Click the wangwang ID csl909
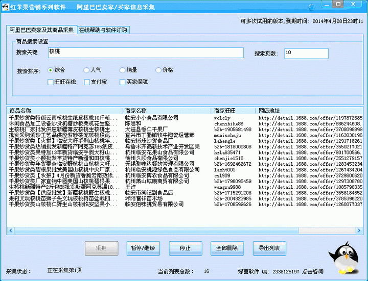 (222, 175)
